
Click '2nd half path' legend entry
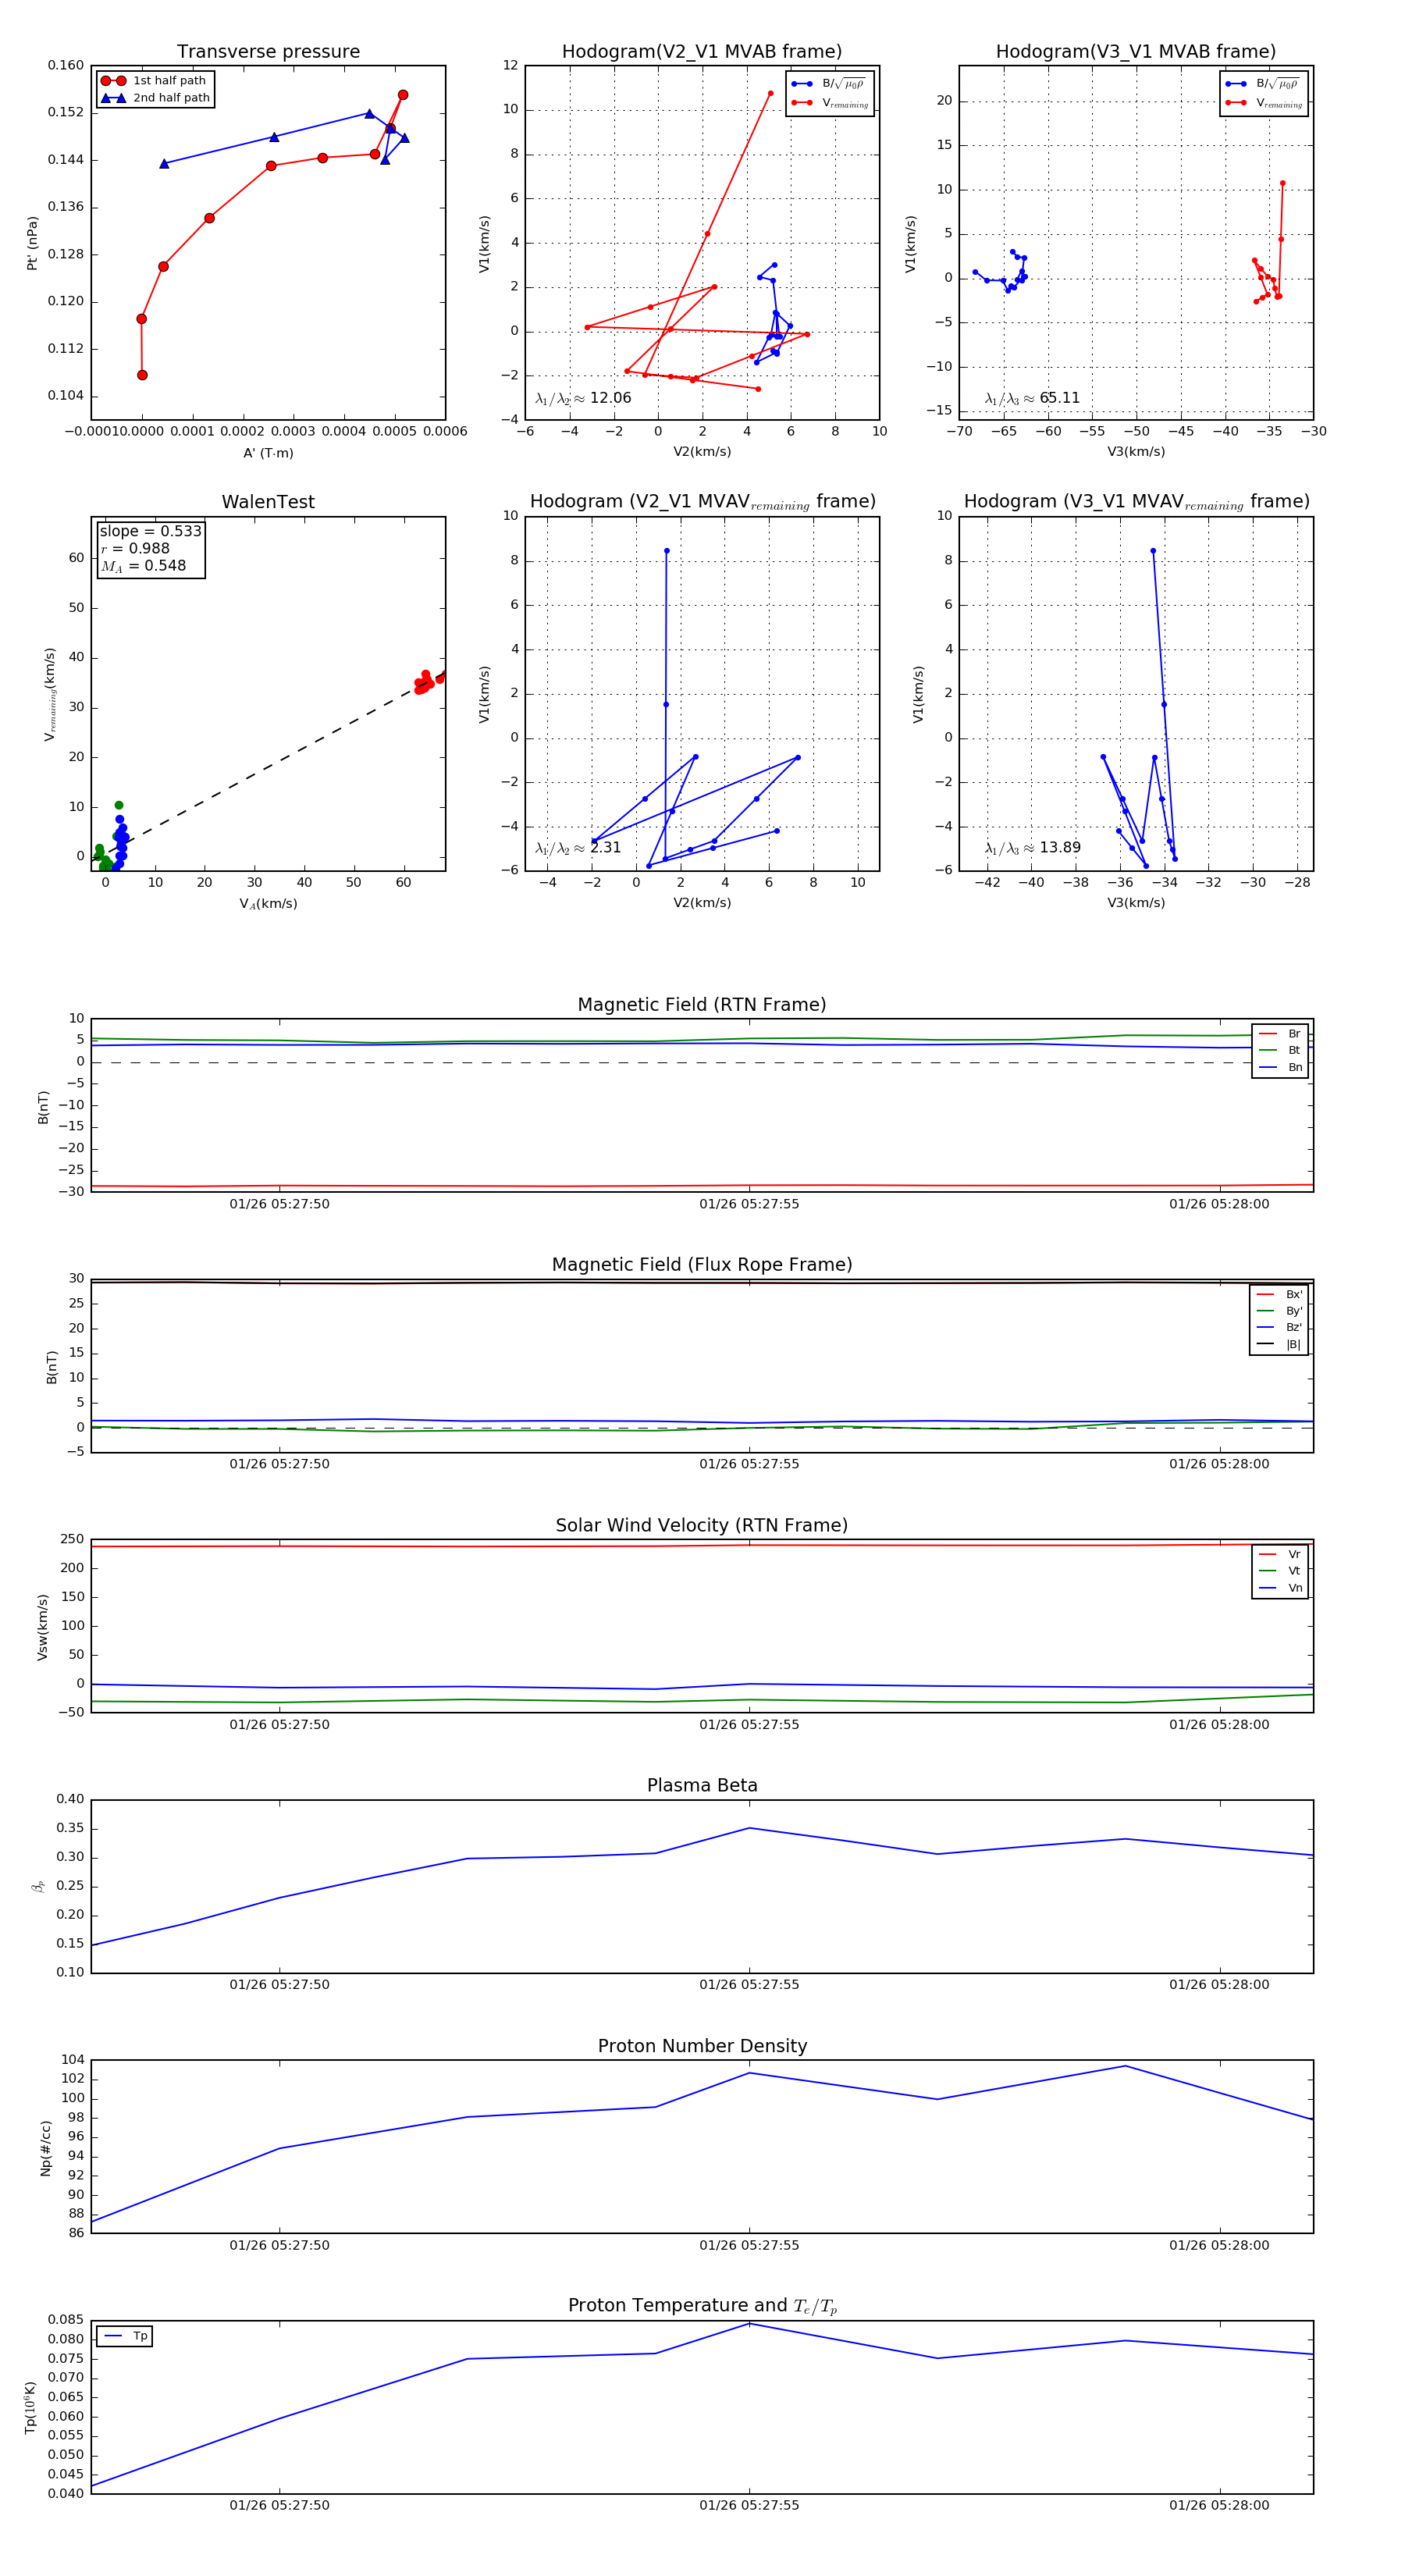coord(155,98)
